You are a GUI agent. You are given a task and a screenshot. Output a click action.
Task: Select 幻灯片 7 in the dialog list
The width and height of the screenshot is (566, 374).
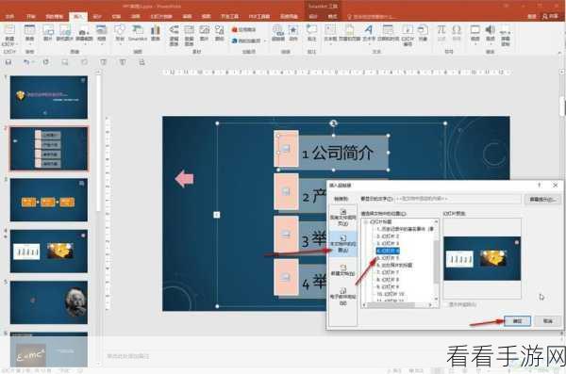pyautogui.click(x=388, y=272)
